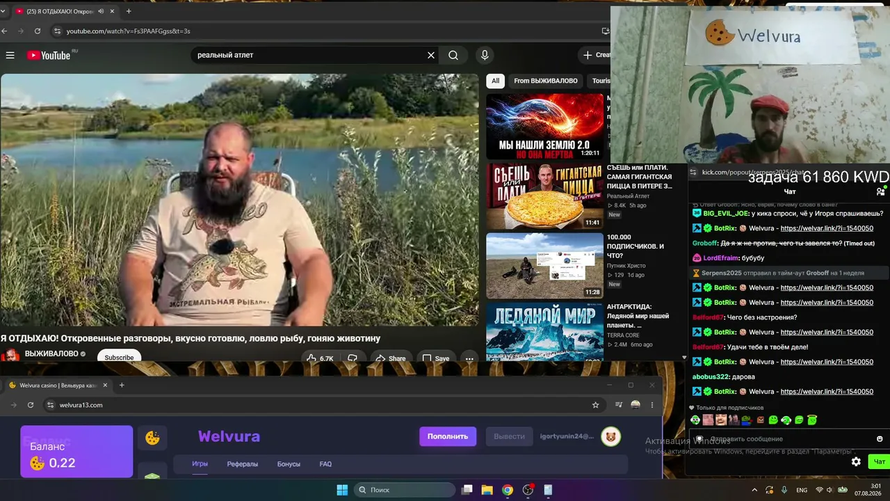Screen dimensions: 890x501
Task: Click the welvura13.com address bar
Action: pyautogui.click(x=323, y=405)
